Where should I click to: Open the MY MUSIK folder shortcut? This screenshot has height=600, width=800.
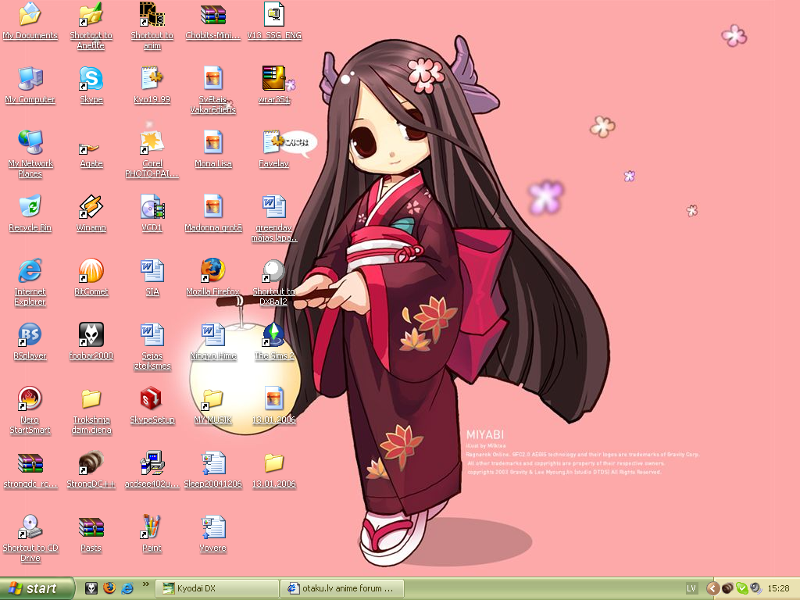click(213, 398)
